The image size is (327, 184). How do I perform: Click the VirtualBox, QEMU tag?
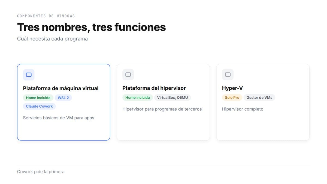(172, 98)
